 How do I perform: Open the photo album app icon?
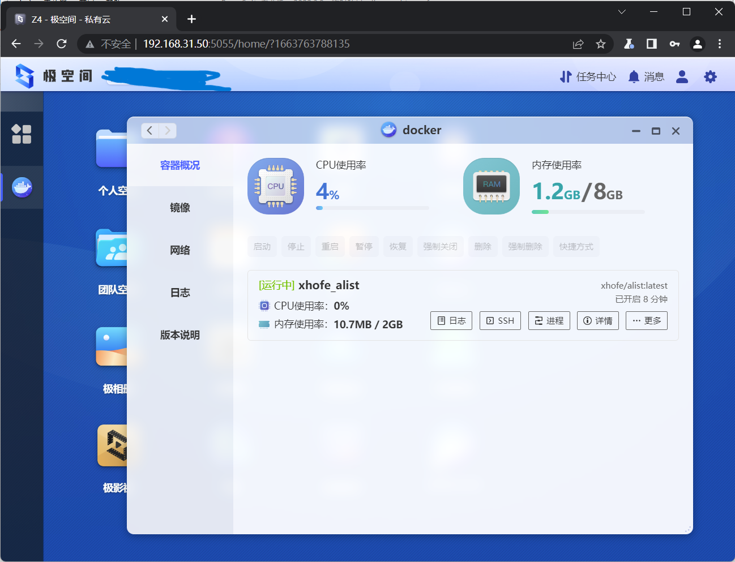[112, 347]
